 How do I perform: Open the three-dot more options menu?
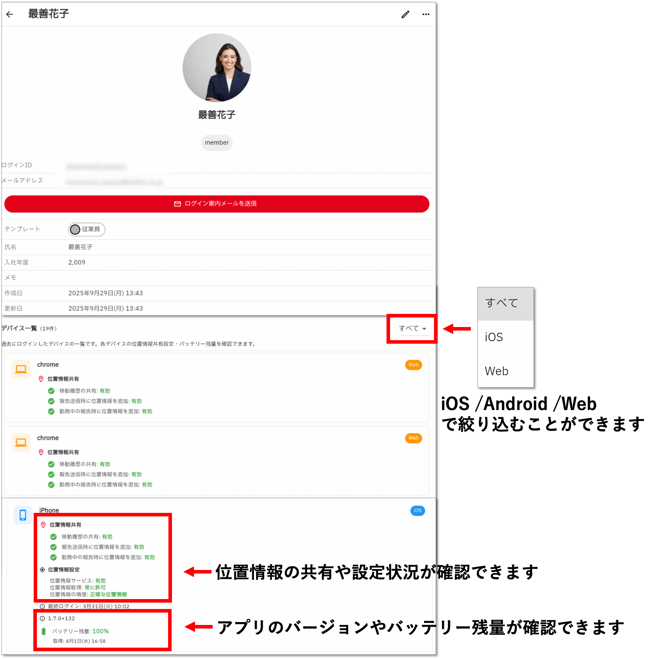(426, 14)
